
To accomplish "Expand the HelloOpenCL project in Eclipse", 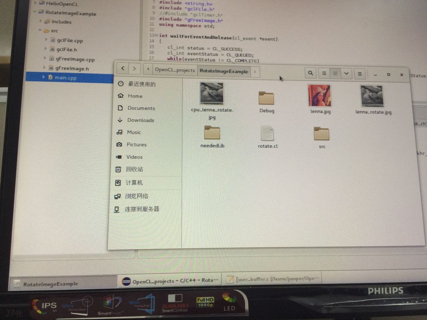I will (35, 3).
